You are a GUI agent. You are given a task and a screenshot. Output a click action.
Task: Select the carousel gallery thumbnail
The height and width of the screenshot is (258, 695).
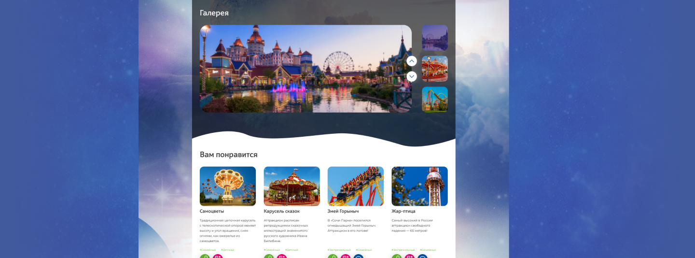[x=434, y=69]
